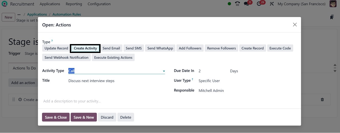The width and height of the screenshot is (340, 133).
Task: Delete the action using trash icon
Action: tap(322, 100)
